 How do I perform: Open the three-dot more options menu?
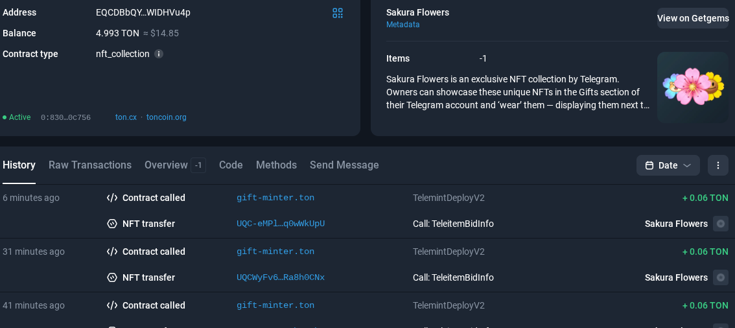pyautogui.click(x=717, y=165)
